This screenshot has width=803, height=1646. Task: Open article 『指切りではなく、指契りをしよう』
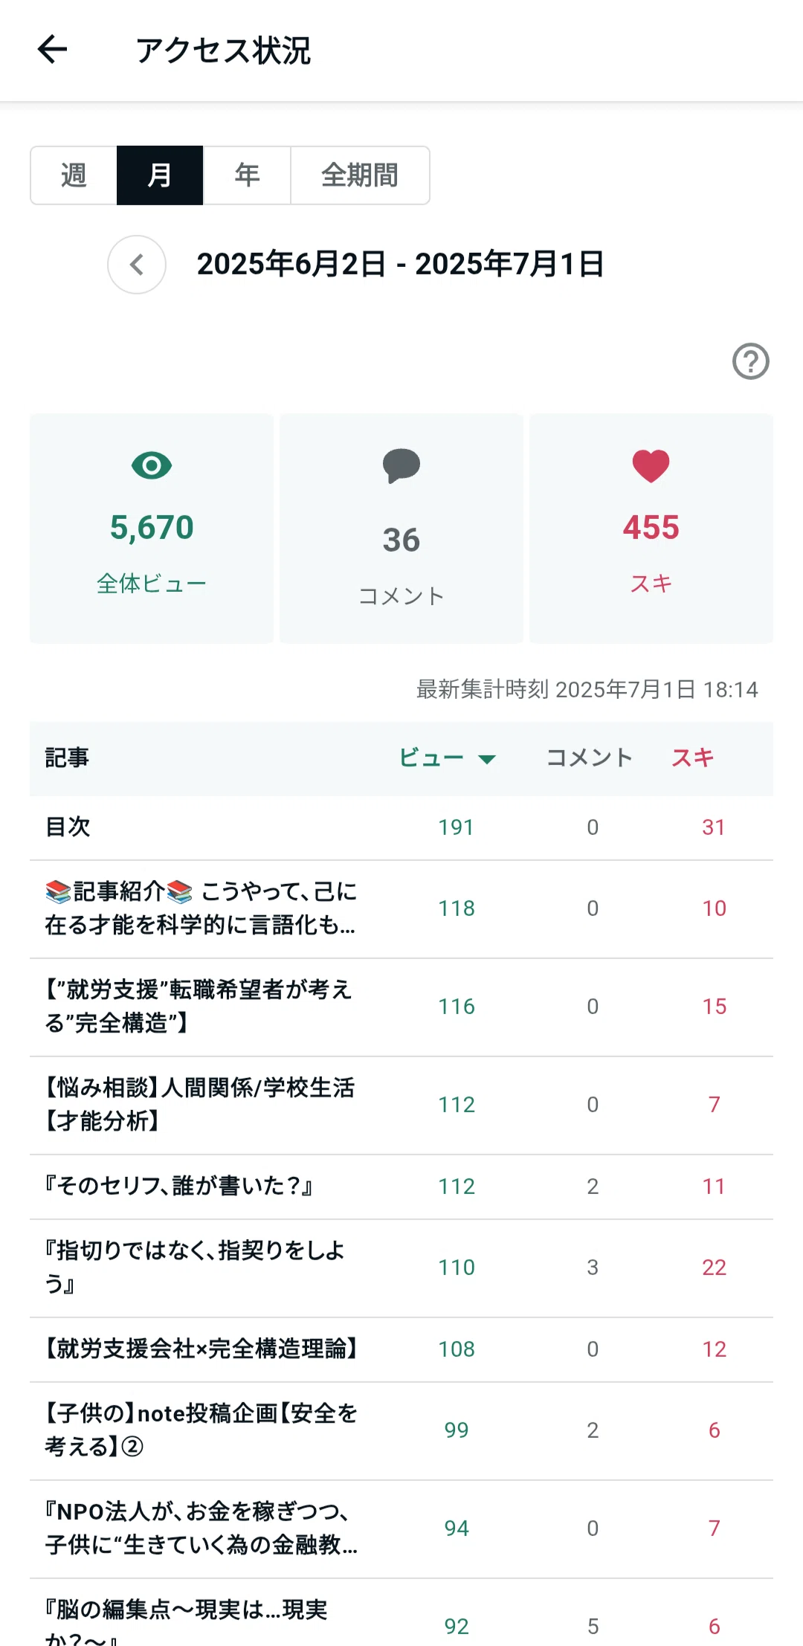pos(401,1268)
